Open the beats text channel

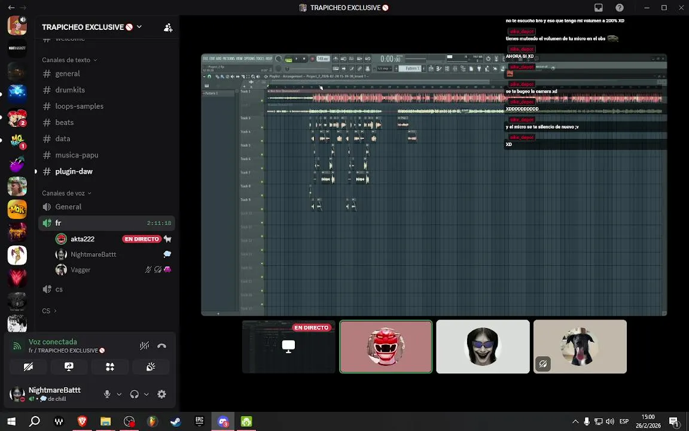tap(106, 122)
